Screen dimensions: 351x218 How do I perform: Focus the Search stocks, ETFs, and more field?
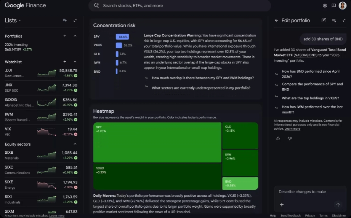click(x=180, y=6)
